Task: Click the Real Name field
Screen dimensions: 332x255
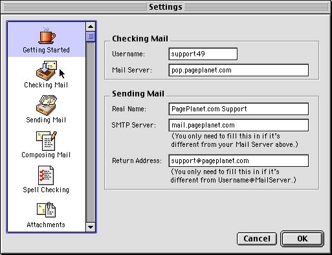Action: coord(239,109)
